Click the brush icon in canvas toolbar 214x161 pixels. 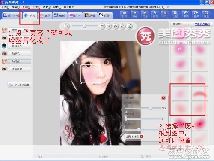pos(130,26)
